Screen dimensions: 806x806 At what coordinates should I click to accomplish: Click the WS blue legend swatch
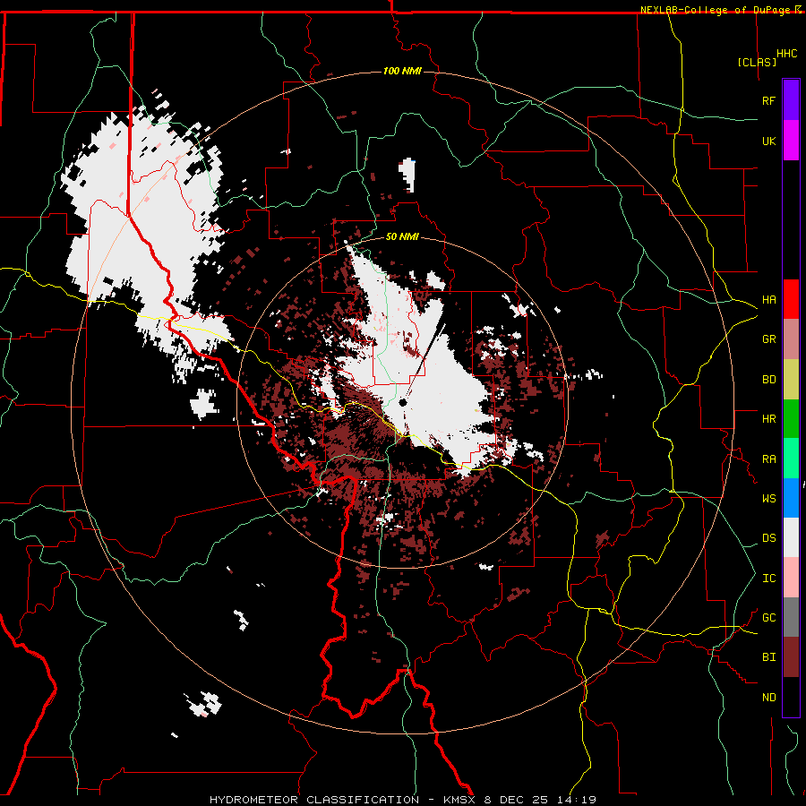coord(791,498)
